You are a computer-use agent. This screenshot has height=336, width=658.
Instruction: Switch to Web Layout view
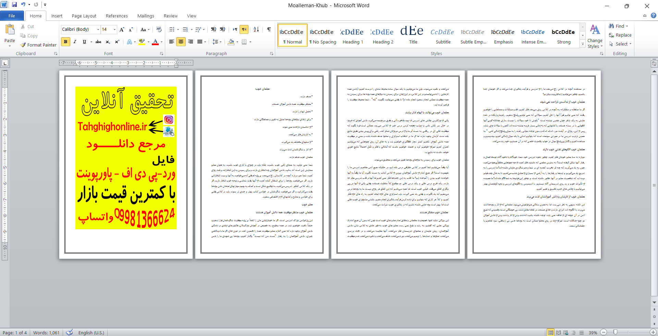click(x=566, y=333)
